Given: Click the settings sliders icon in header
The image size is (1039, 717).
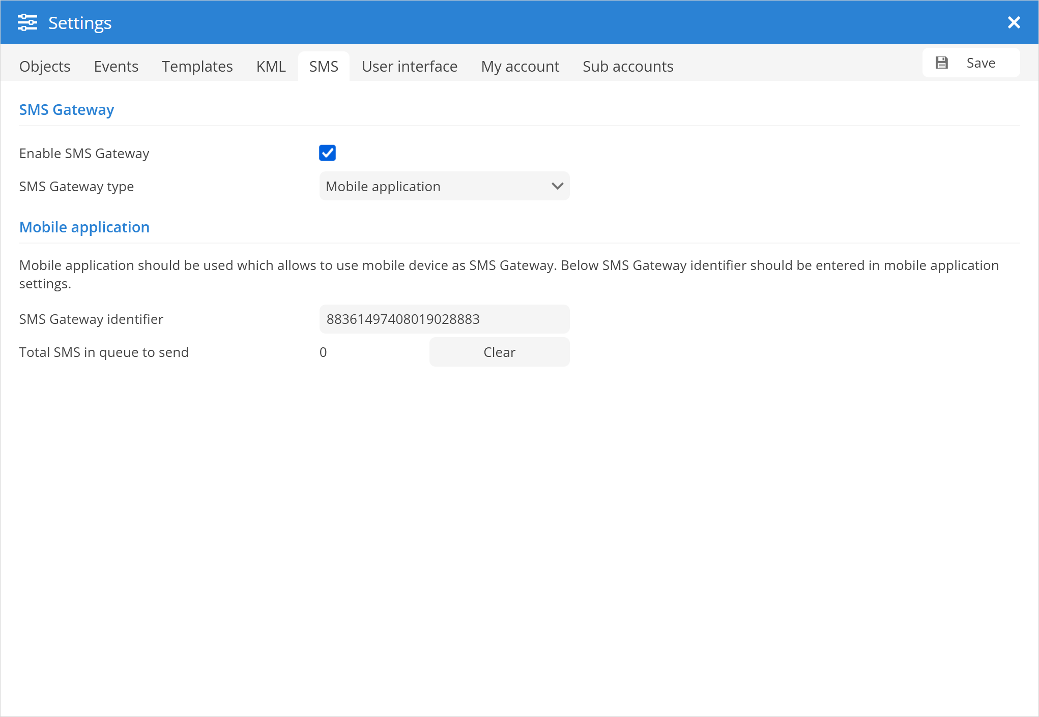Looking at the screenshot, I should tap(27, 23).
